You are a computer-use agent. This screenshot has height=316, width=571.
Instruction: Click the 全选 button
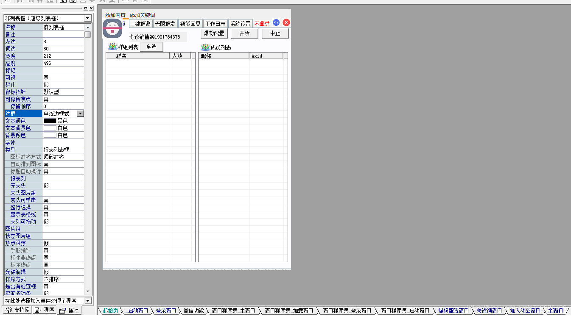(151, 47)
